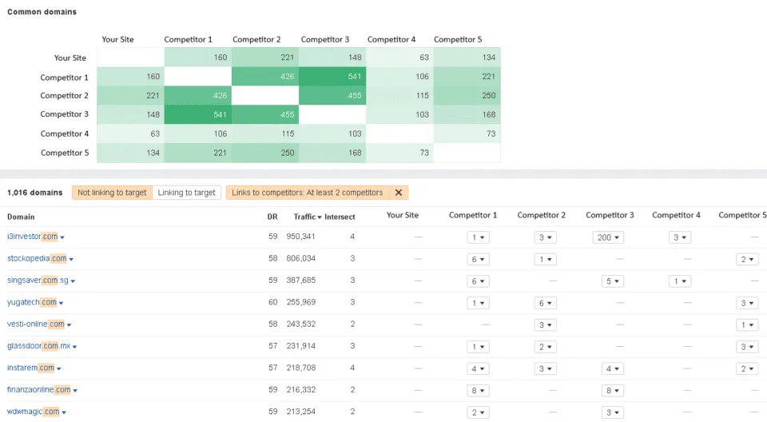Image resolution: width=767 pixels, height=422 pixels.
Task: Open singsaver.com.sg domain link
Action: point(38,280)
